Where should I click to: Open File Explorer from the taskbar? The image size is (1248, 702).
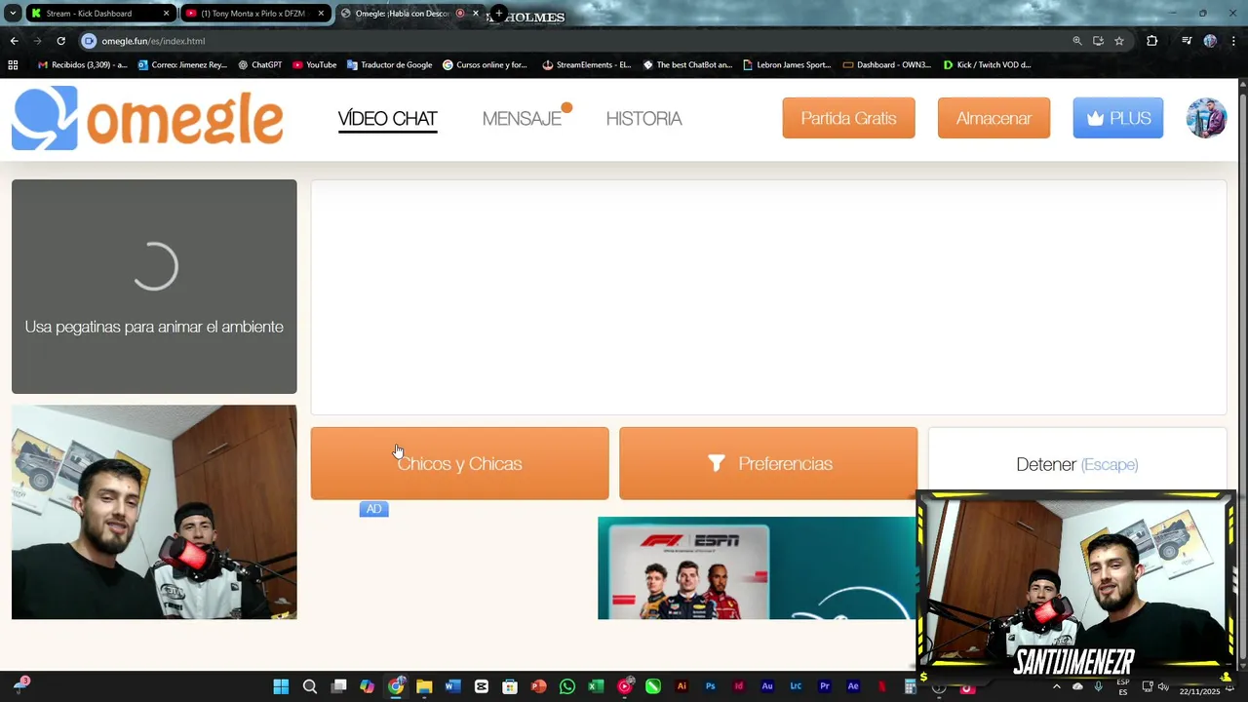(x=424, y=686)
